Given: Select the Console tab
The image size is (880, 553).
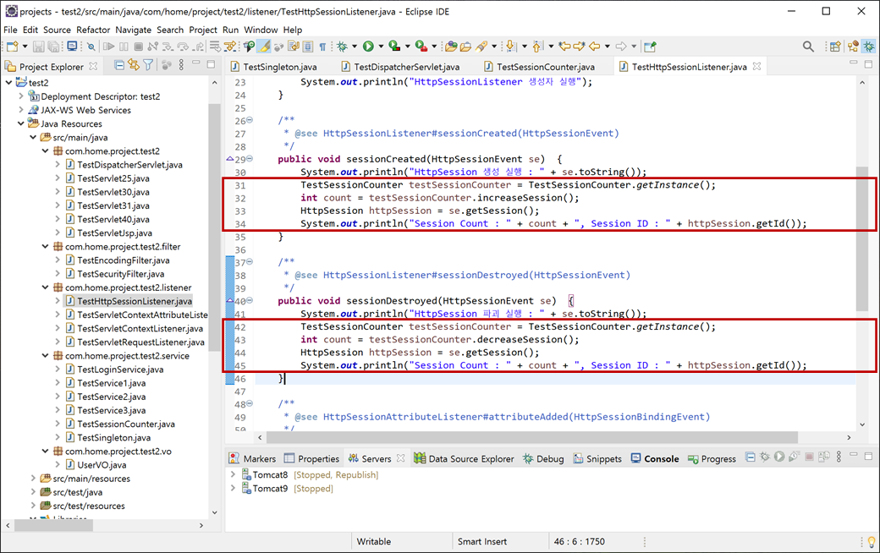Looking at the screenshot, I should 655,459.
